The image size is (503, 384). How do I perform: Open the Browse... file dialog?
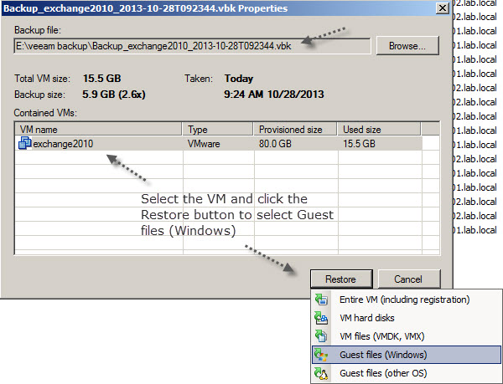407,46
